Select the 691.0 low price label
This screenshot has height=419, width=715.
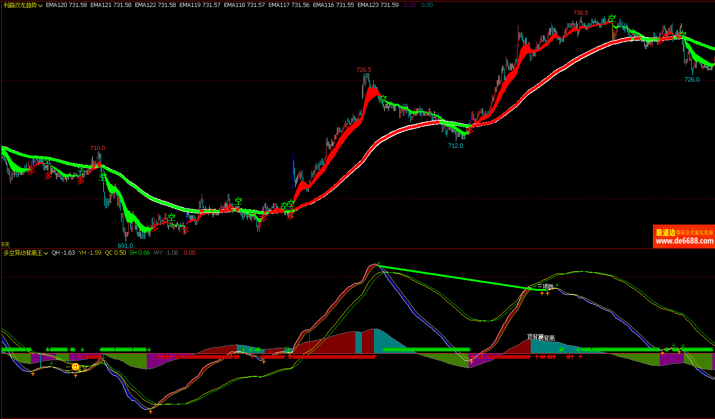[125, 245]
